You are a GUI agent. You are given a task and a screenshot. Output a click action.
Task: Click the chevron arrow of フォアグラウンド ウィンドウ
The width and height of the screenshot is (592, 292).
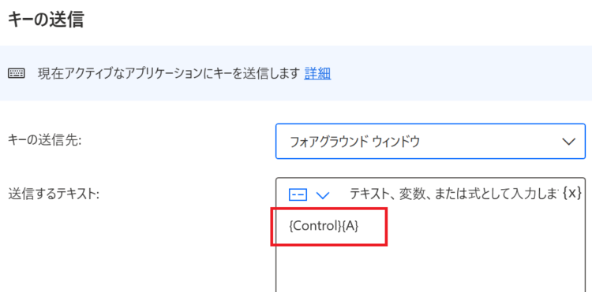568,142
